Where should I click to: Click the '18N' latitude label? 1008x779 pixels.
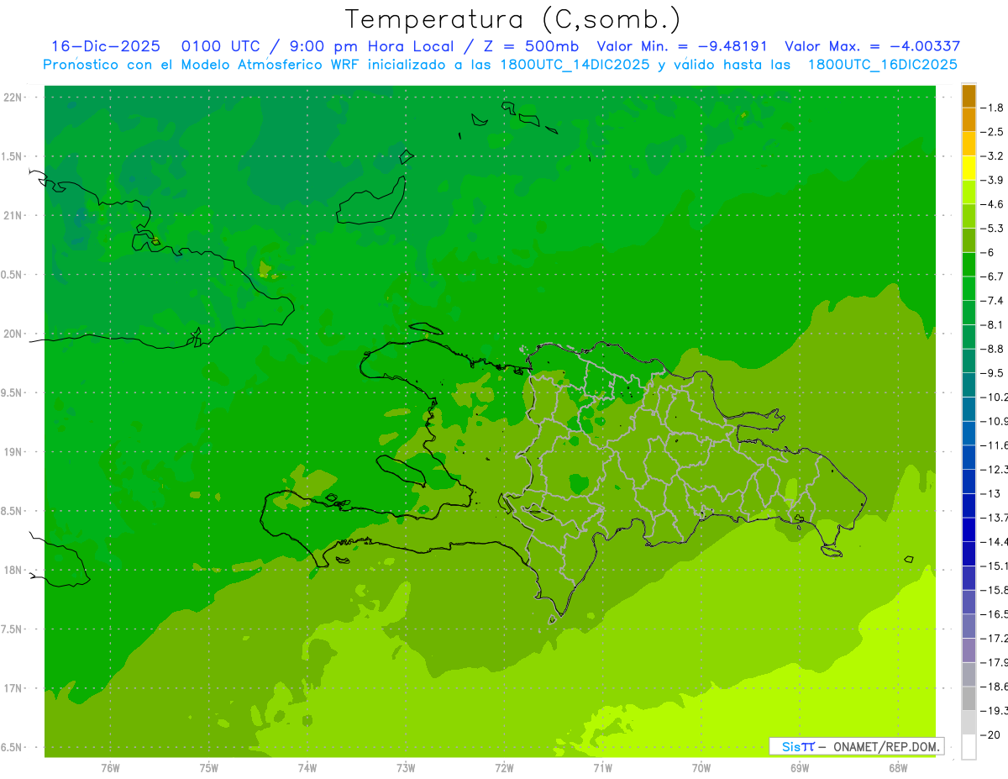[13, 571]
